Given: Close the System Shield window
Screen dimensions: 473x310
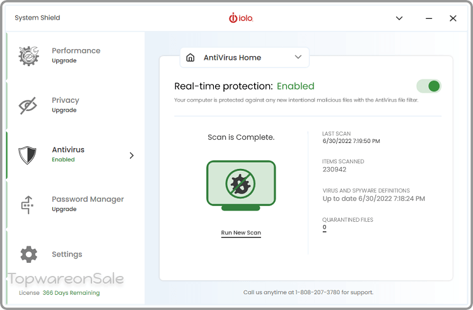Looking at the screenshot, I should coord(453,18).
